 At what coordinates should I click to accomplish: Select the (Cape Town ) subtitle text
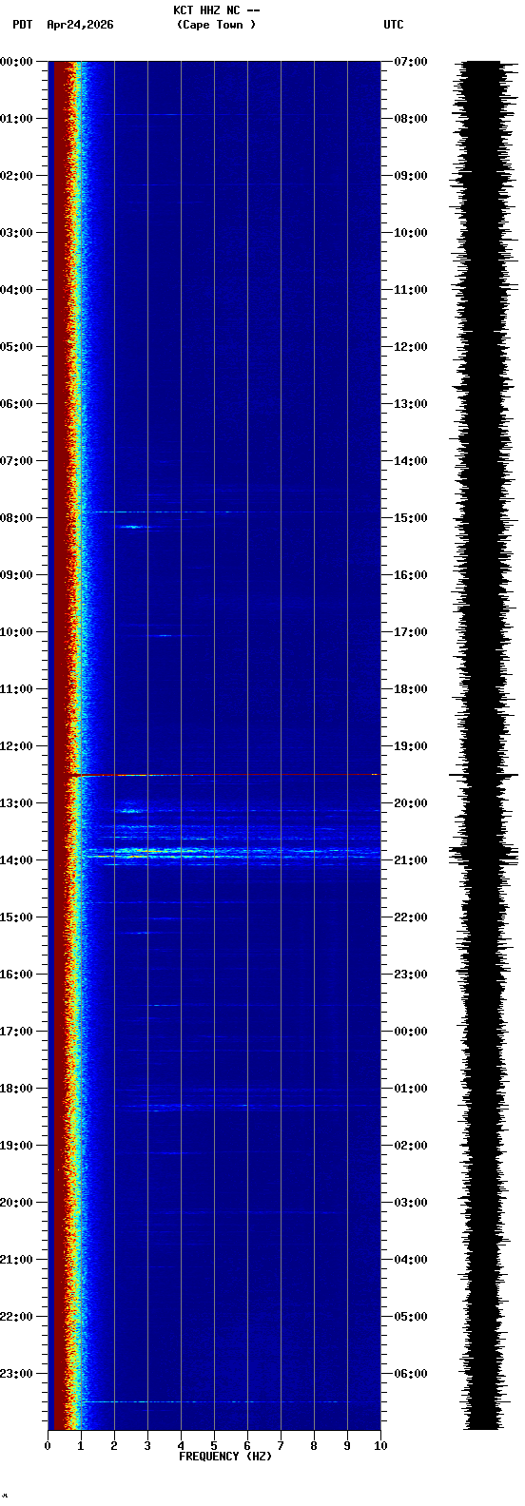click(217, 25)
